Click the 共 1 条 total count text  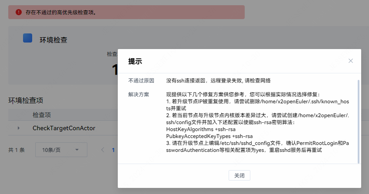(17, 150)
